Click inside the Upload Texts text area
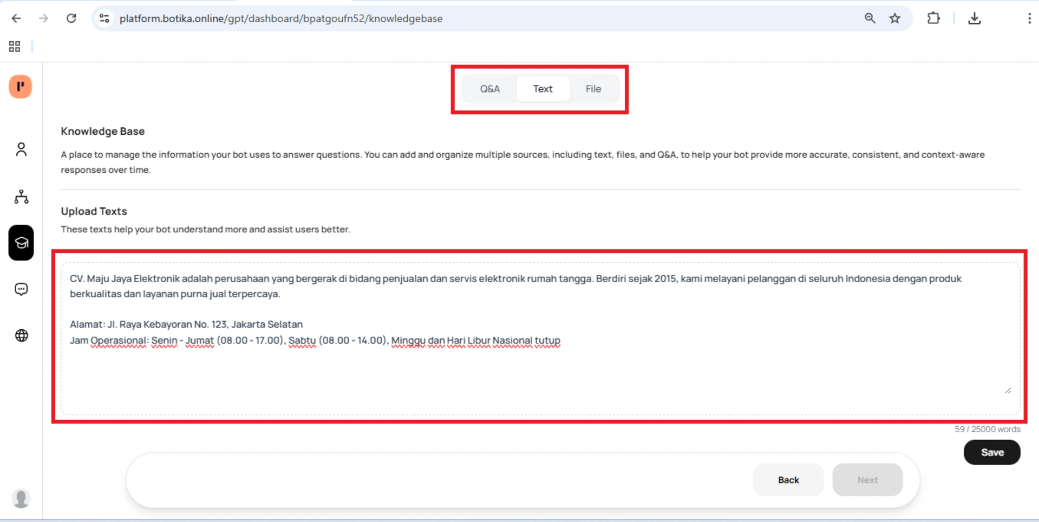1039x522 pixels. click(539, 336)
